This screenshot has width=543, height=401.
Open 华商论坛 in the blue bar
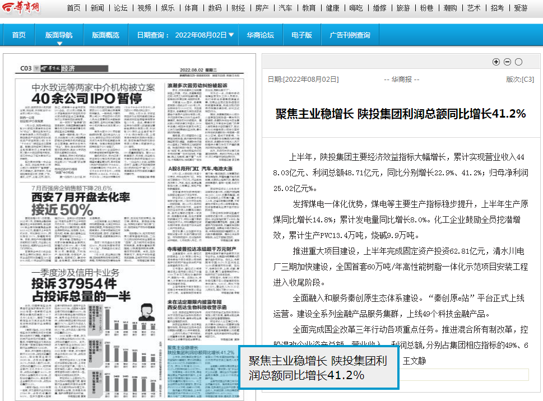(260, 35)
